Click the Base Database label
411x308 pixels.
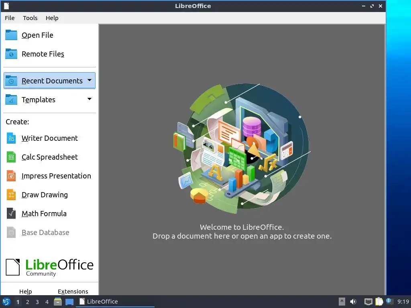pyautogui.click(x=45, y=233)
